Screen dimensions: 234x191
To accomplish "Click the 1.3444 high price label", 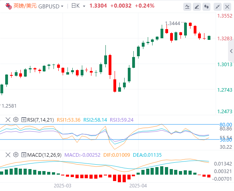I will coord(173,24).
